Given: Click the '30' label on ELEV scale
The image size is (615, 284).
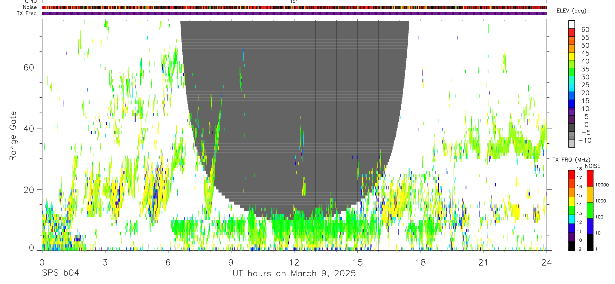Looking at the screenshot, I should (x=584, y=77).
